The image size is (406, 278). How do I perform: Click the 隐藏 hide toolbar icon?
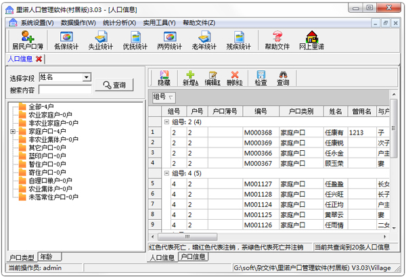point(164,78)
